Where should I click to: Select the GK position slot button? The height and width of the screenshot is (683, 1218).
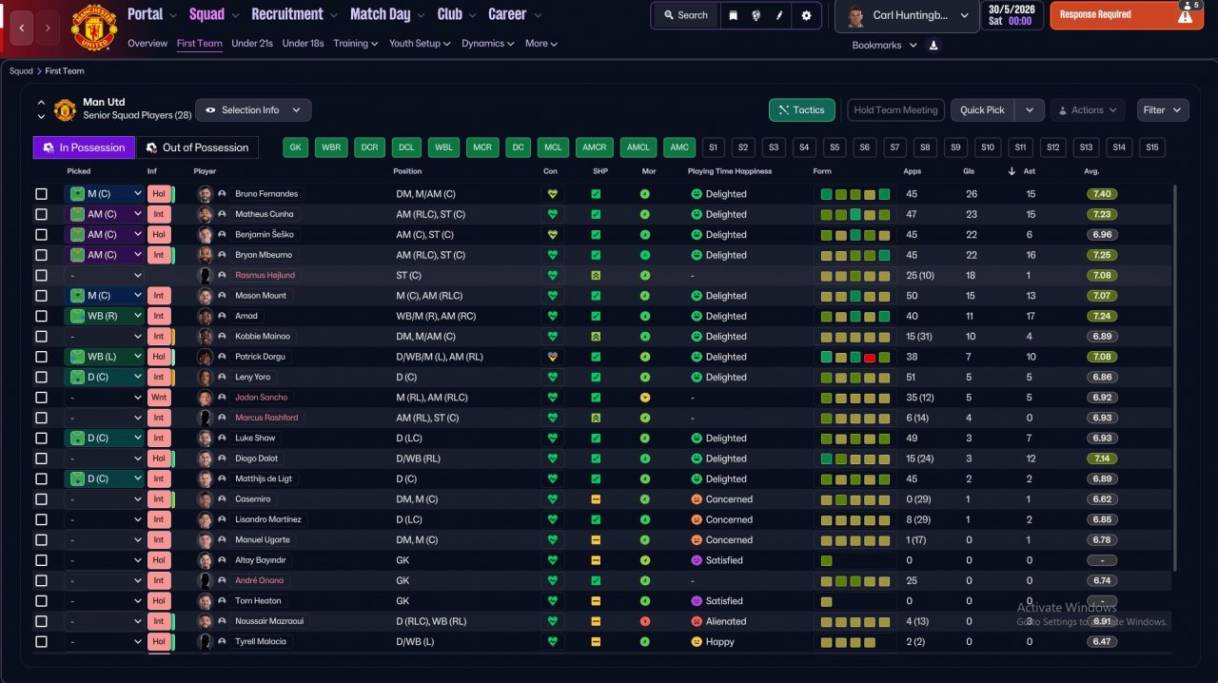point(296,147)
